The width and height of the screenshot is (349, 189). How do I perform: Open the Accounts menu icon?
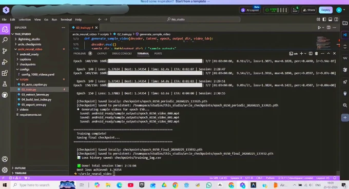coord(5,159)
